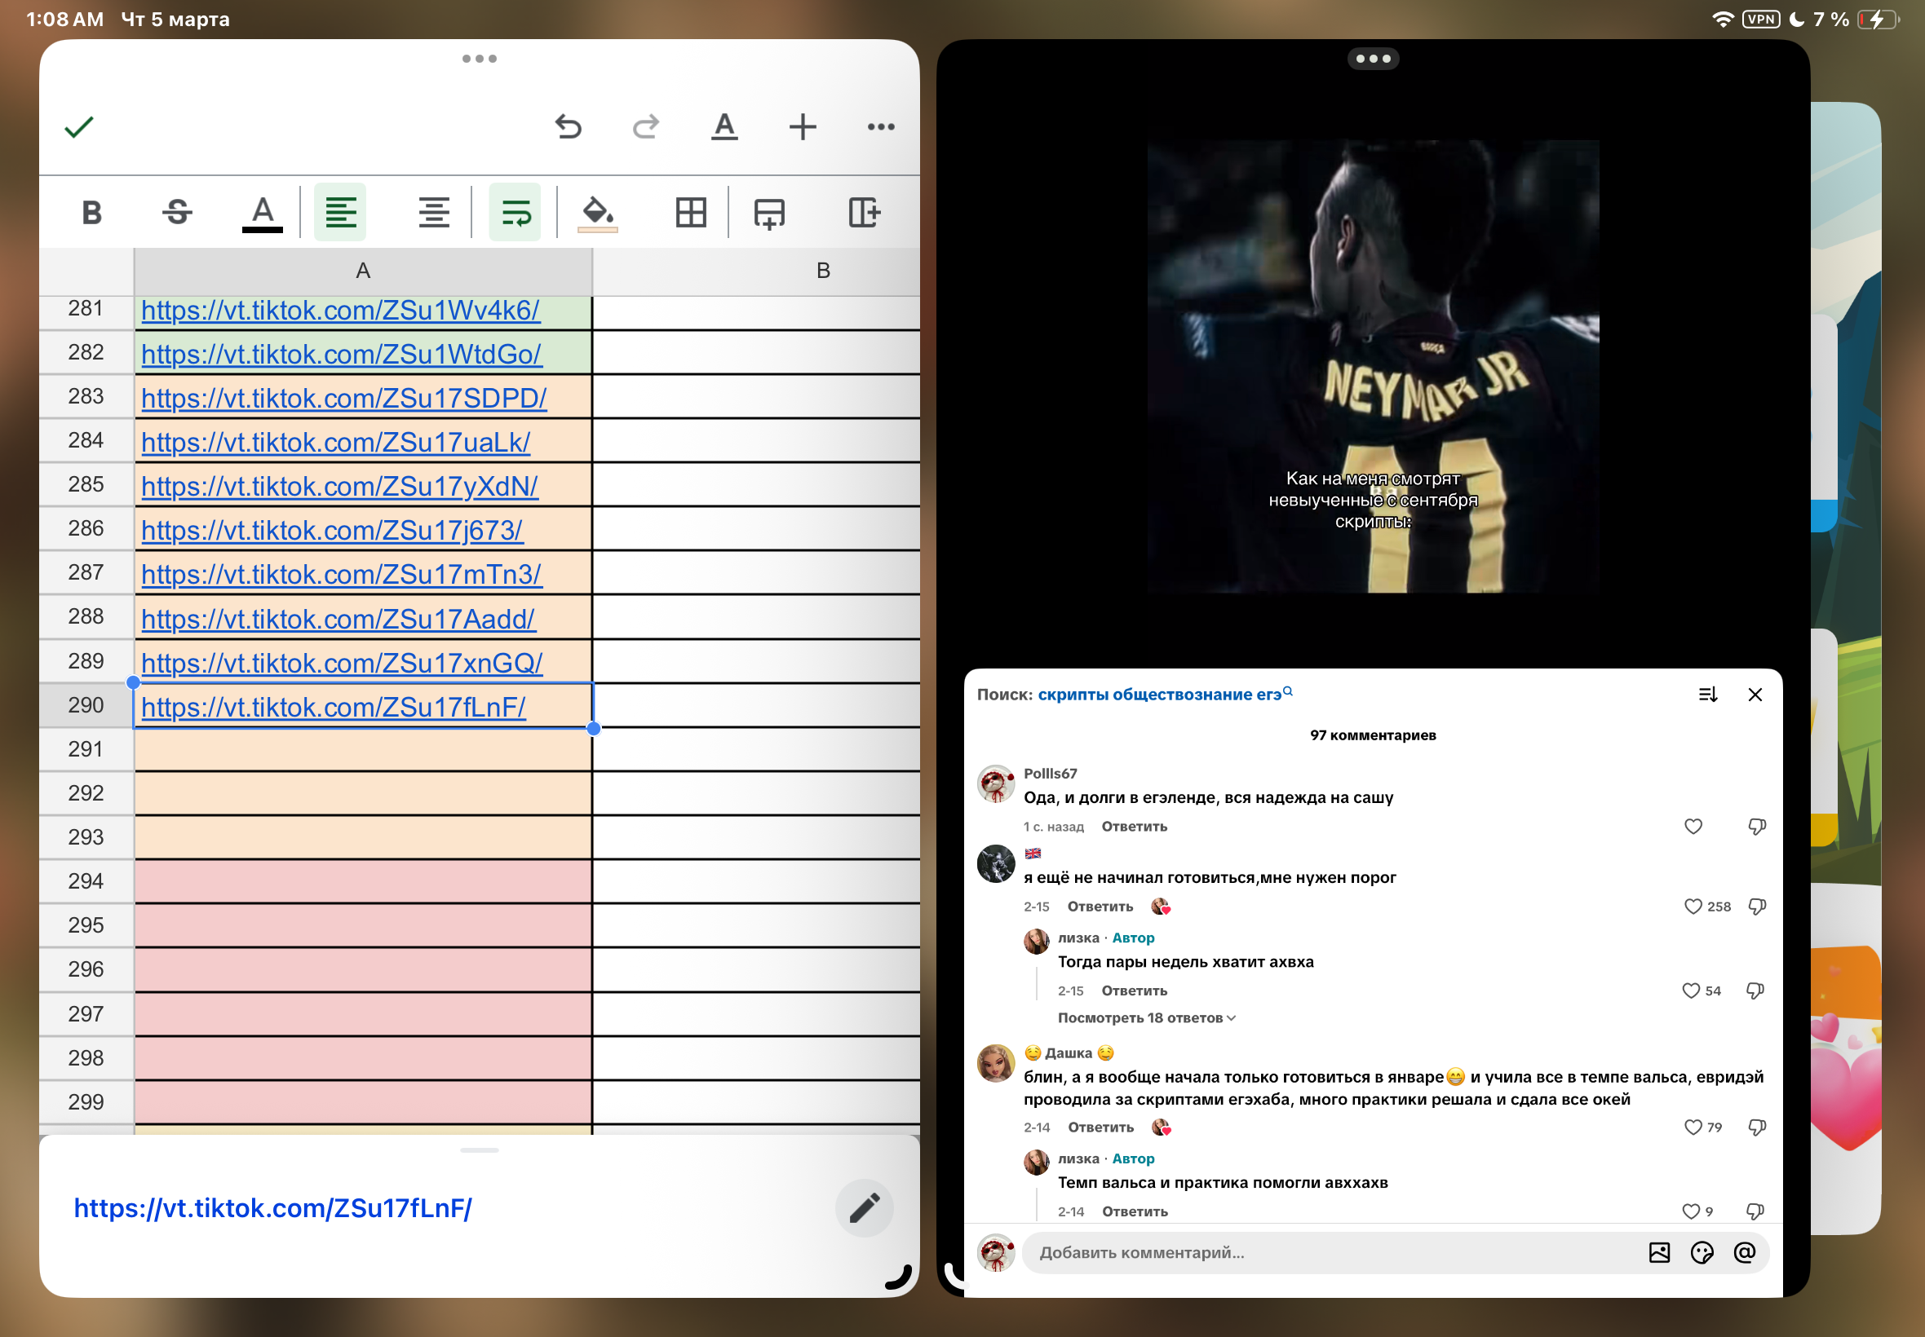Toggle text wrapping
Viewport: 1925px width, 1337px height.
pos(516,213)
